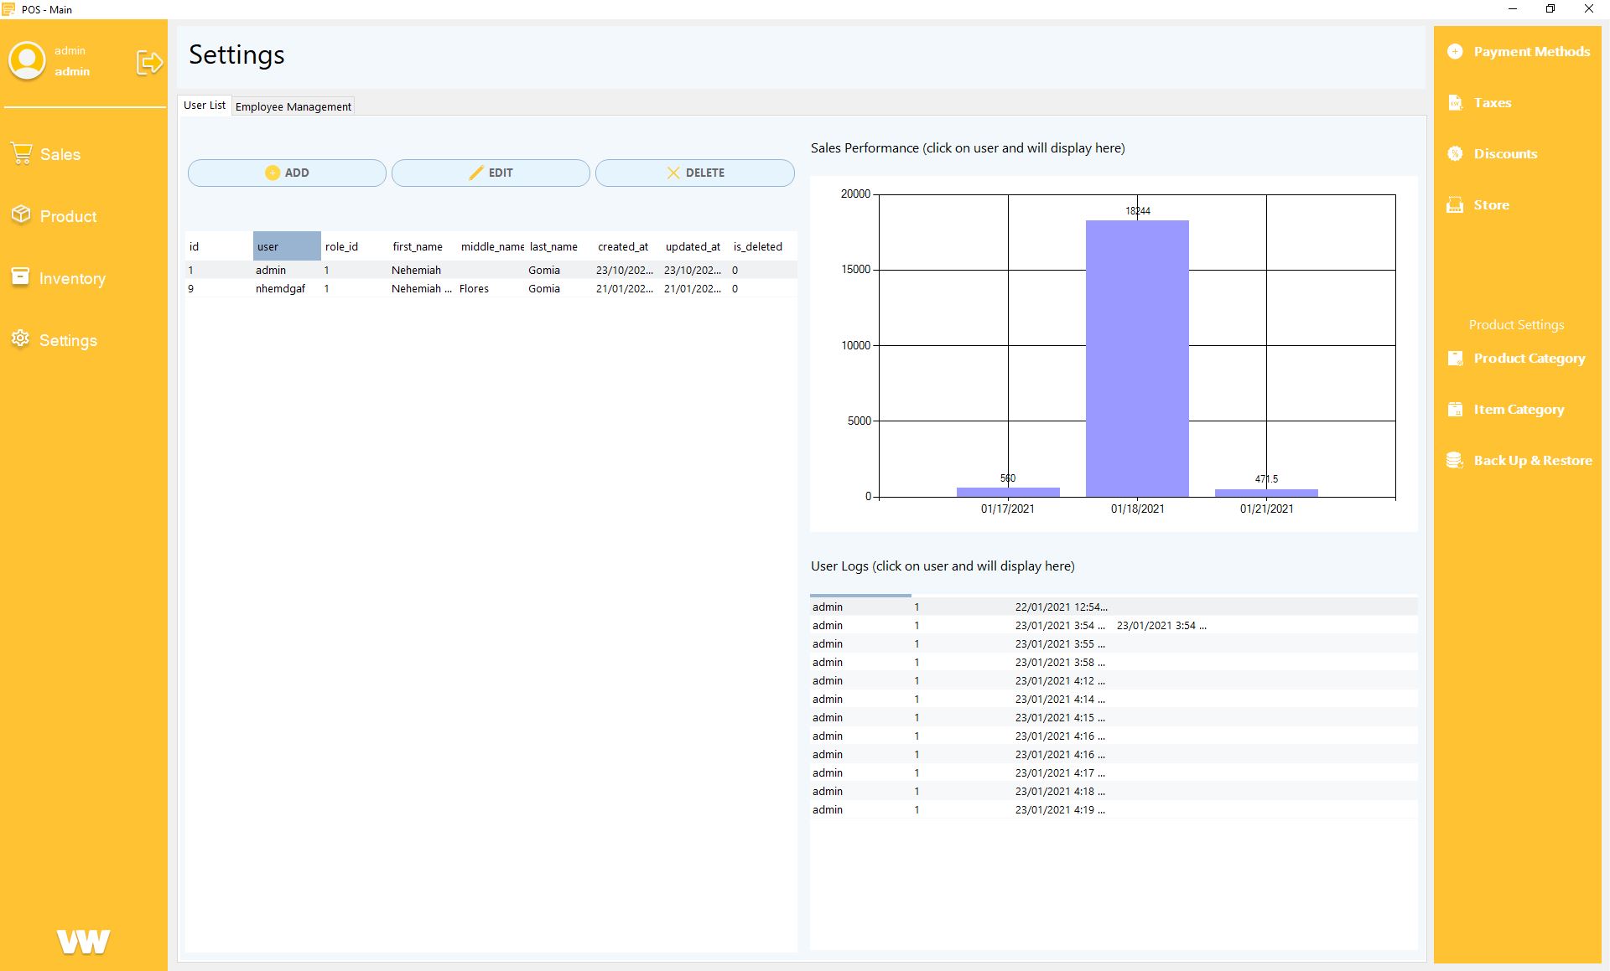This screenshot has height=971, width=1610.
Task: Click the admin profile avatar icon
Action: click(x=27, y=61)
